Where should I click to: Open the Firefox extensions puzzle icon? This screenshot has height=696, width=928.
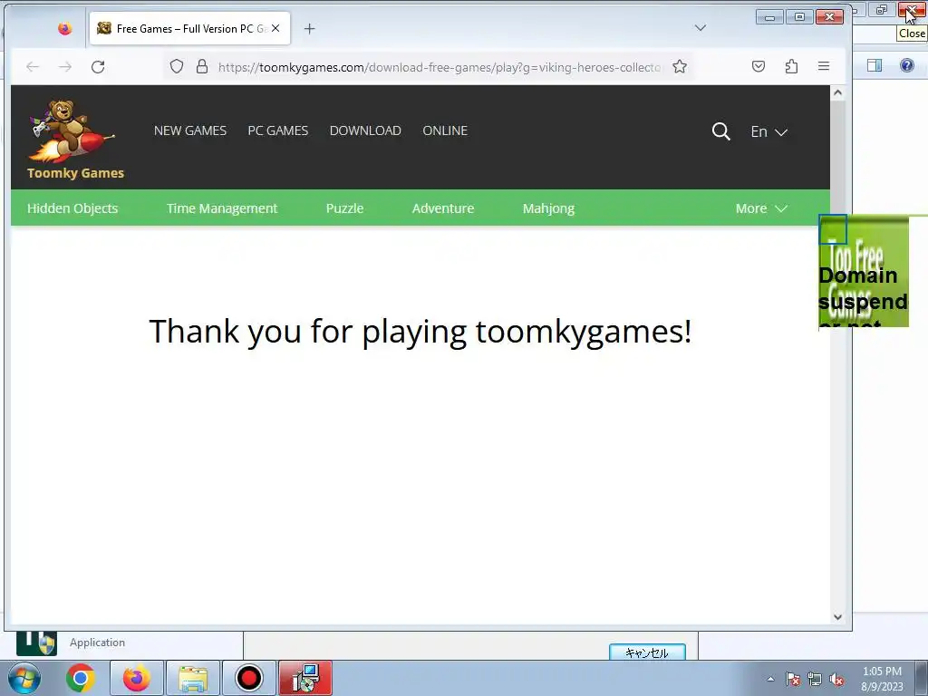(x=791, y=66)
